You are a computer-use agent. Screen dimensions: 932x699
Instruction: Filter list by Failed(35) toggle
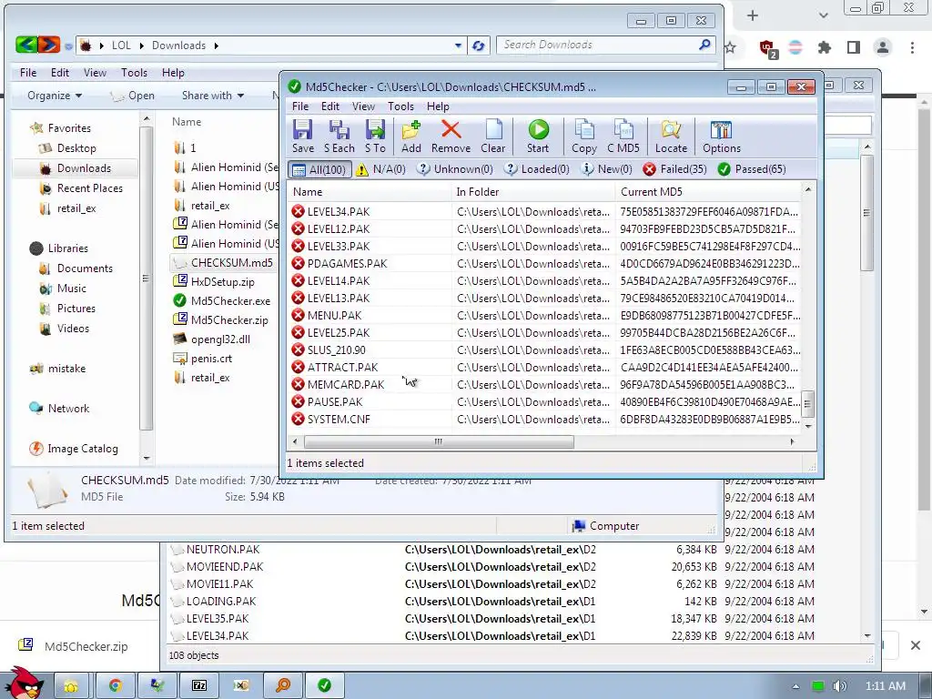pyautogui.click(x=675, y=169)
